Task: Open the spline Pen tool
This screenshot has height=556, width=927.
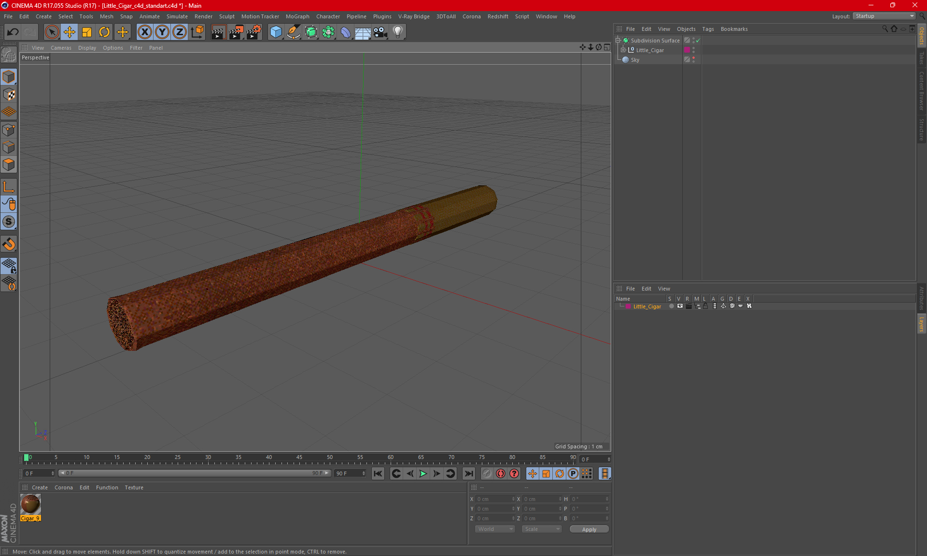Action: (x=294, y=32)
